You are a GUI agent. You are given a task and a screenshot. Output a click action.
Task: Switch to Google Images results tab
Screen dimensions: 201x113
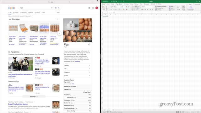[16, 13]
